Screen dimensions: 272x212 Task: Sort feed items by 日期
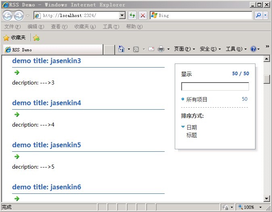pyautogui.click(x=192, y=127)
